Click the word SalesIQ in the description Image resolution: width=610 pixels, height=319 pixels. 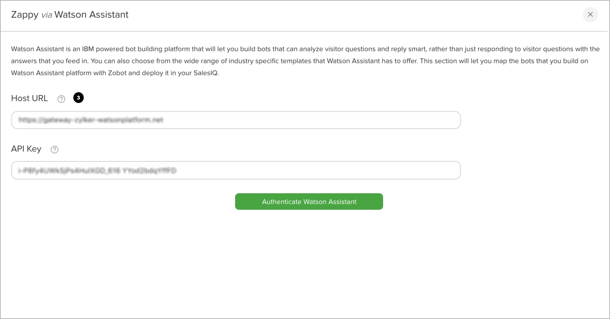point(206,73)
